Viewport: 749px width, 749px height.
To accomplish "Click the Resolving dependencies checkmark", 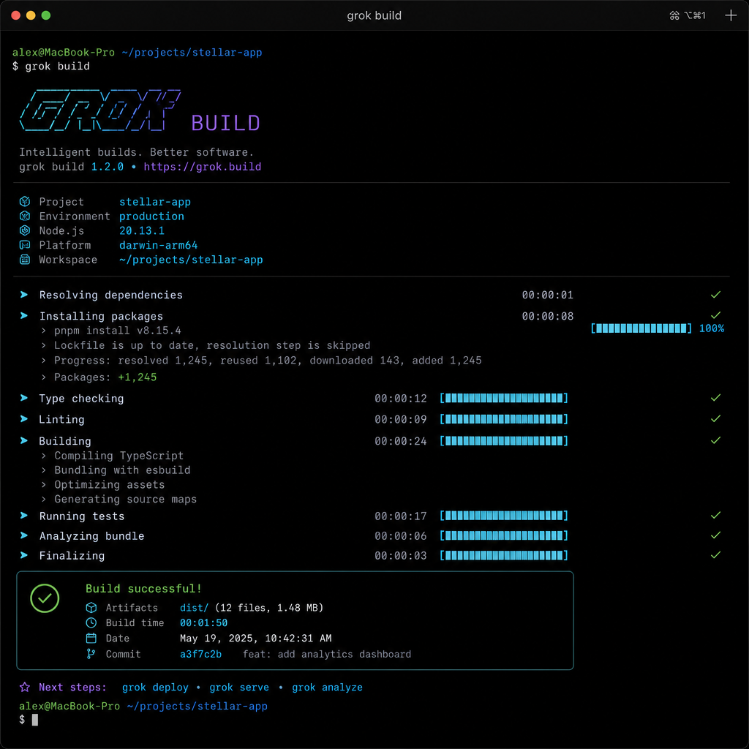I will 715,294.
